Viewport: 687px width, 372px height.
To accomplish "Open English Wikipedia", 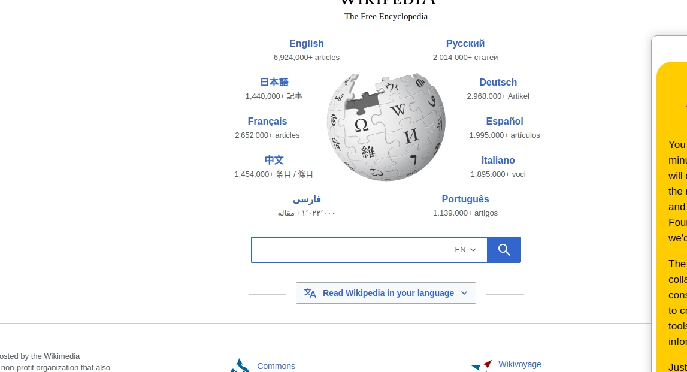I will (x=306, y=43).
